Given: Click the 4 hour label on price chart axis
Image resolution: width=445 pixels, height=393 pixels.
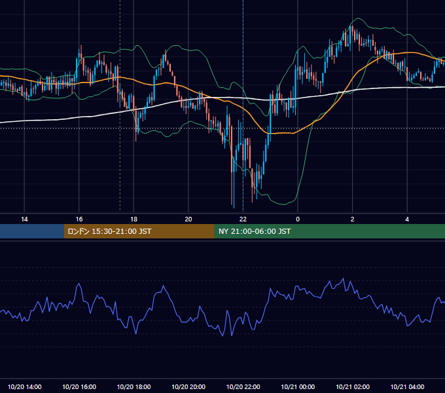Looking at the screenshot, I should [x=407, y=219].
